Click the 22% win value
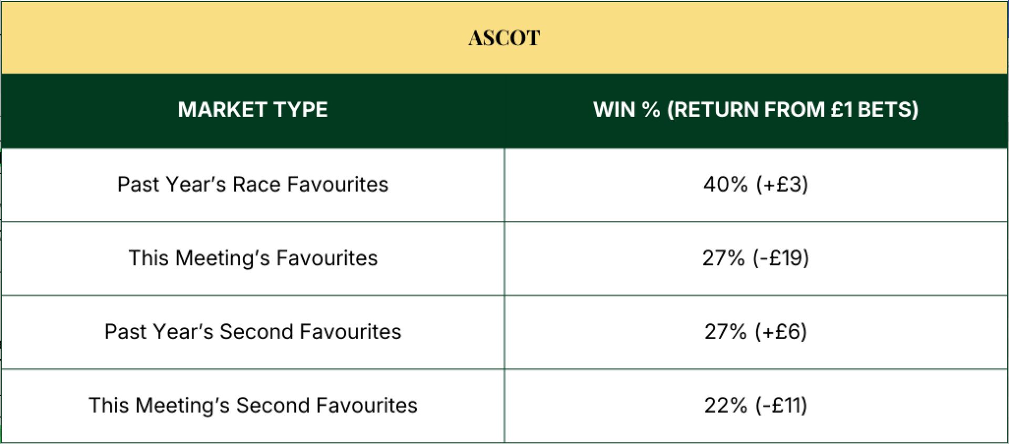1009x444 pixels. coord(725,405)
